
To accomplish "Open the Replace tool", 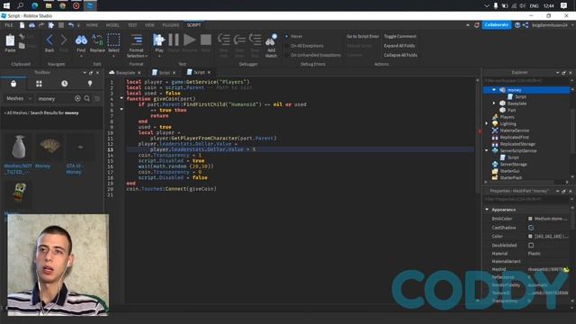I will click(x=97, y=40).
